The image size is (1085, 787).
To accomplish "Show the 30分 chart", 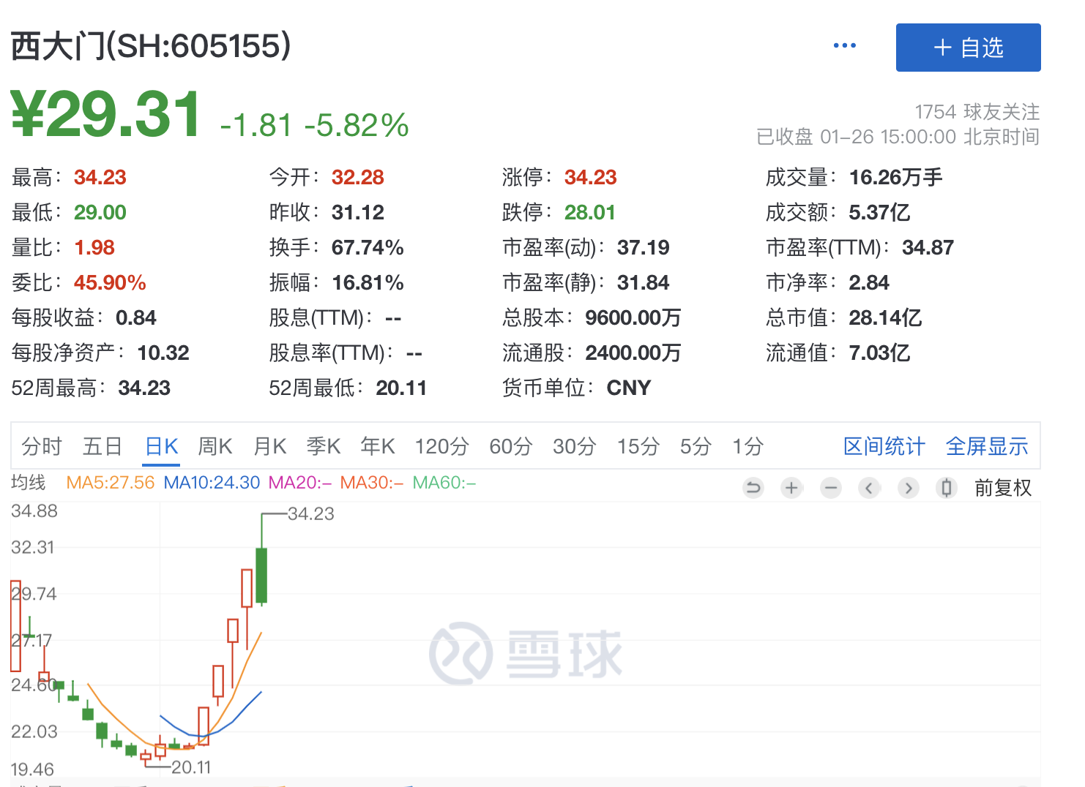I will [574, 446].
